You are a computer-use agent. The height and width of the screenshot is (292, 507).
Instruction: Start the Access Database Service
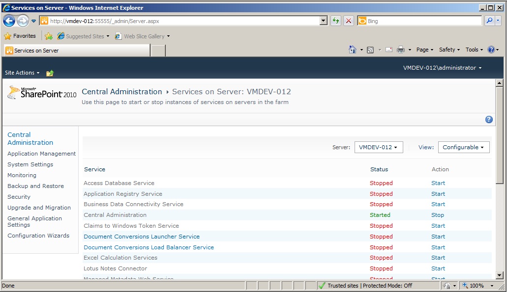(x=438, y=183)
